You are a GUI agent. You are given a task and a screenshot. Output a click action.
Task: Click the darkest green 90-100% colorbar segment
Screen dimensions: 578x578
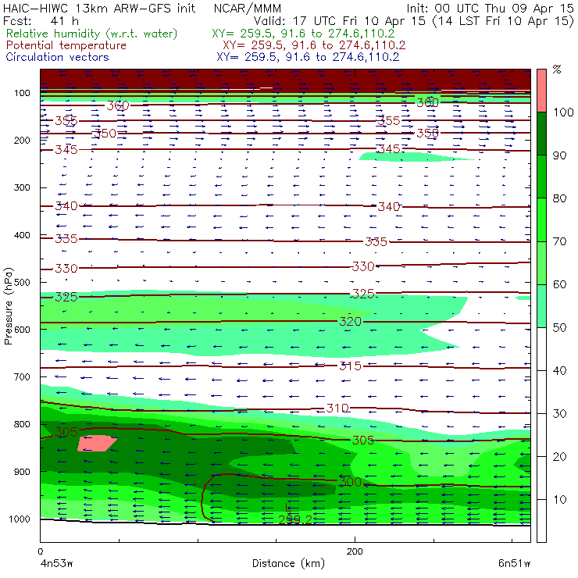(x=541, y=134)
